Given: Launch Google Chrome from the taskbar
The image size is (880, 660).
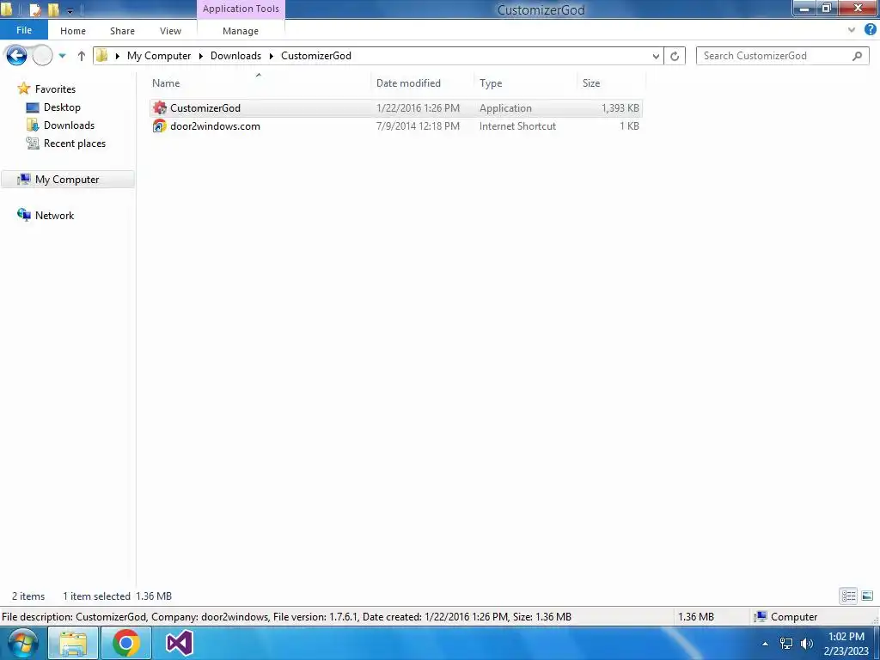Looking at the screenshot, I should click(126, 643).
